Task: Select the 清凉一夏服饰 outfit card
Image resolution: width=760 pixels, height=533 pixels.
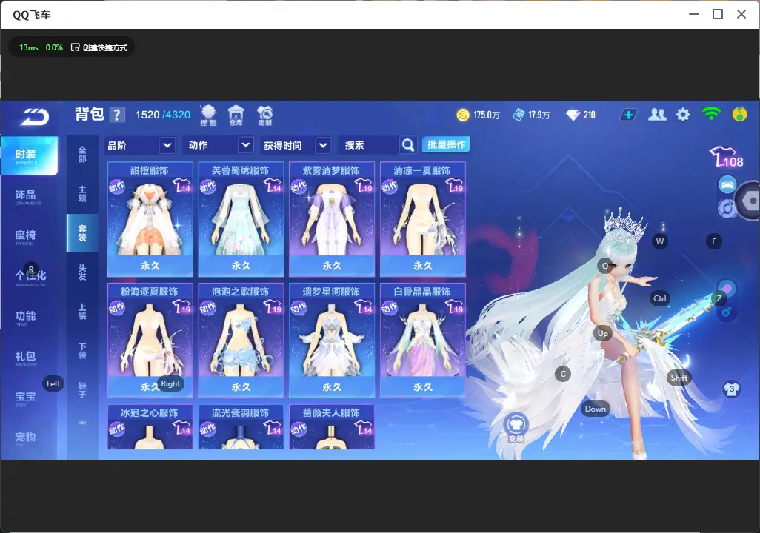Action: [423, 219]
